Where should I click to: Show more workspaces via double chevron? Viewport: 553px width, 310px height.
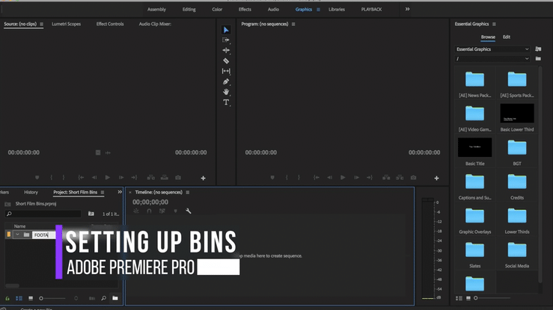pos(407,9)
